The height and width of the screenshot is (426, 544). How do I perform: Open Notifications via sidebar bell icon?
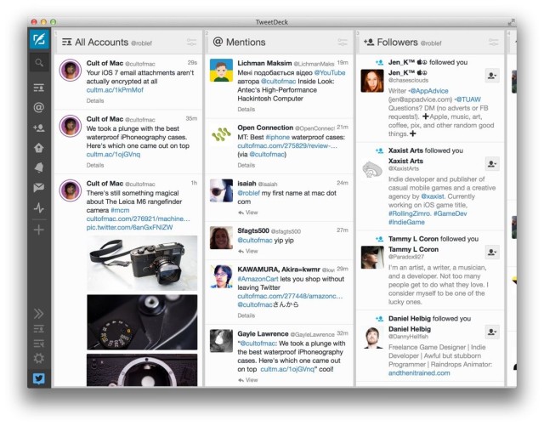coord(39,168)
